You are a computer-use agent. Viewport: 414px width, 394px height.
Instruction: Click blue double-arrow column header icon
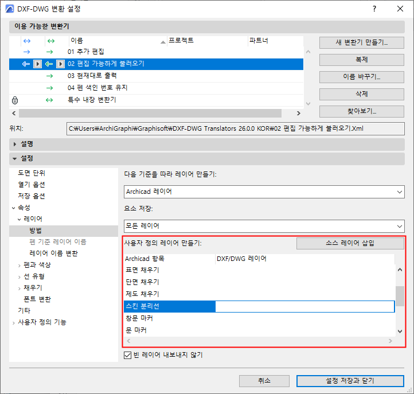pos(27,41)
